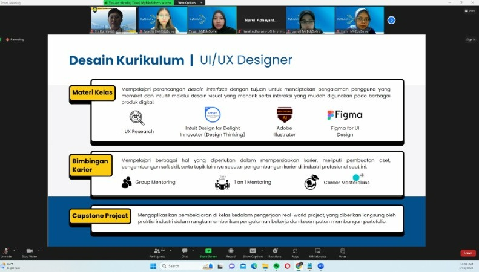Image resolution: width=479 pixels, height=272 pixels.
Task: Open Notes in Zoom toolbar
Action: click(343, 253)
